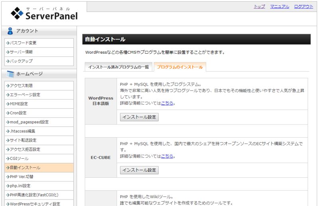Screen dimensions: 319x206
Task: Open mod_pagespeed設定 sidebar item
Action: (x=39, y=122)
